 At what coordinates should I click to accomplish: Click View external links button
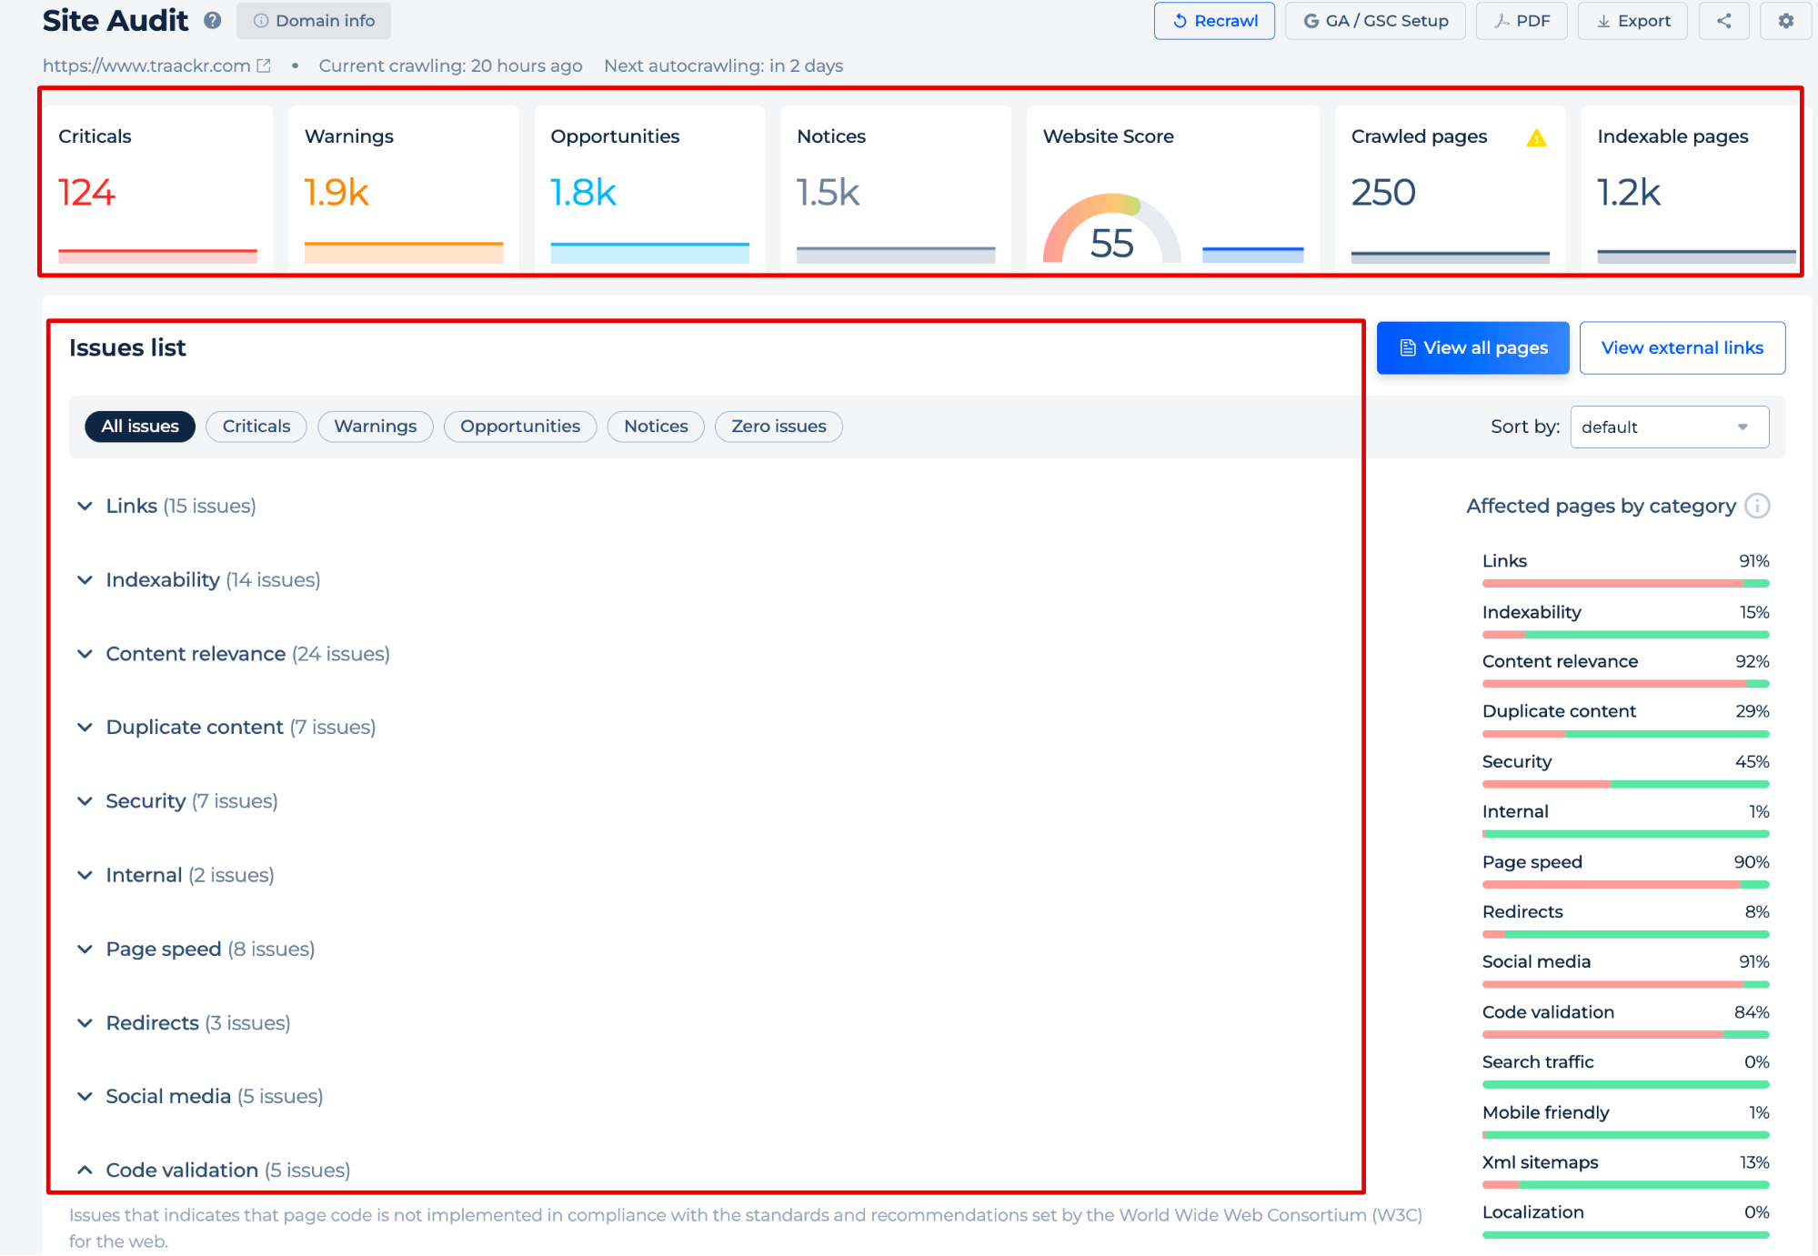[x=1682, y=348]
